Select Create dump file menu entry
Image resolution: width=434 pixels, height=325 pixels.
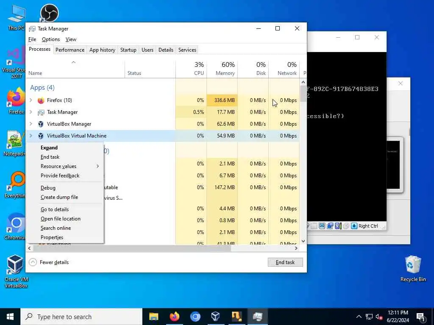(x=65, y=197)
